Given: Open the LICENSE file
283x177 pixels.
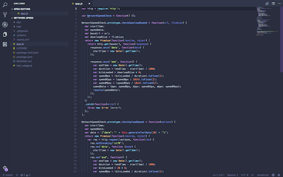Looking at the screenshot, I should click(39, 48).
